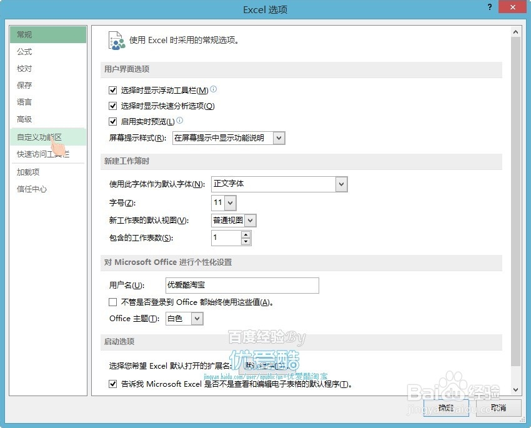
Task: Select the 常规 category in sidebar
Action: click(x=48, y=34)
